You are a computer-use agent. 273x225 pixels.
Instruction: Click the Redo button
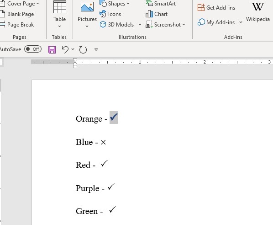point(83,50)
